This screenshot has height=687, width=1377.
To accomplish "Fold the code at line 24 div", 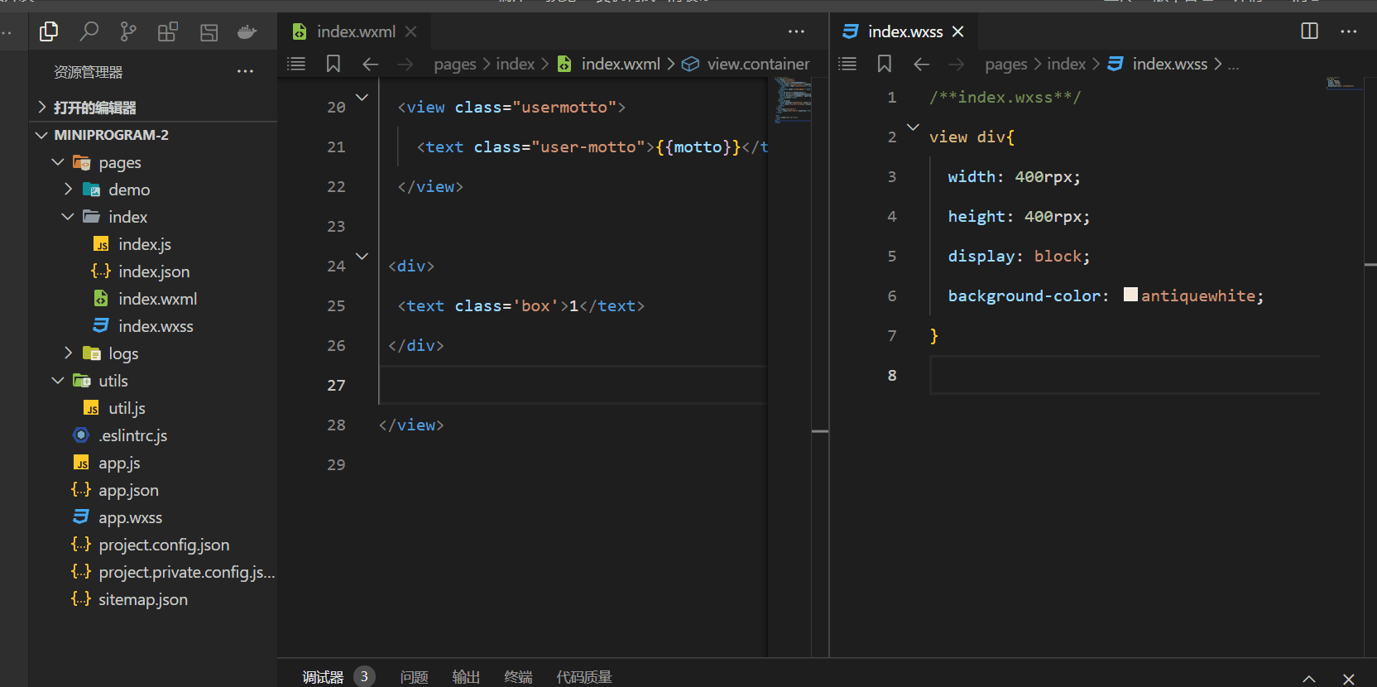I will click(x=362, y=256).
